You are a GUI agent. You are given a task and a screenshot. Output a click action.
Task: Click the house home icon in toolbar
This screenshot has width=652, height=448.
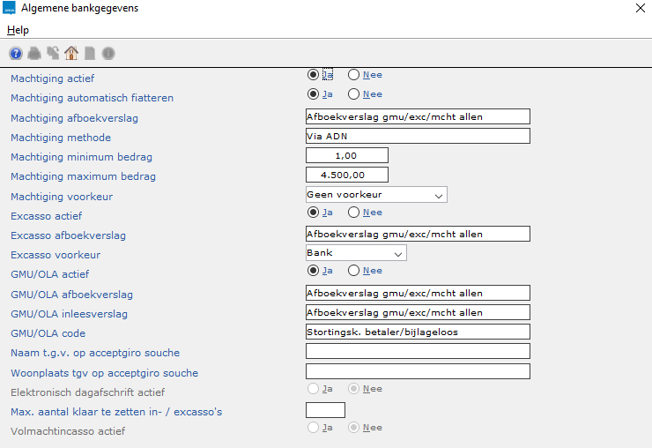(71, 54)
